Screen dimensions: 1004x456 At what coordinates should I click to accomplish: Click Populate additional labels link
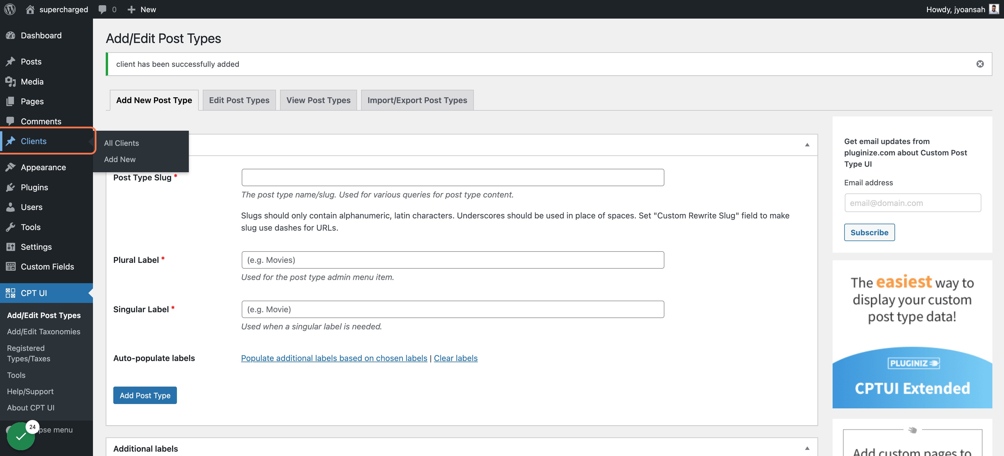[x=334, y=358]
